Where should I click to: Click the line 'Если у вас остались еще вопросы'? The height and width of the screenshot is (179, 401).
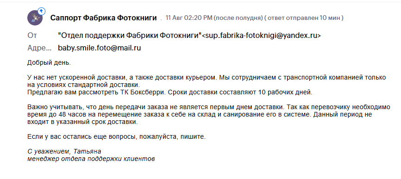click(116, 137)
